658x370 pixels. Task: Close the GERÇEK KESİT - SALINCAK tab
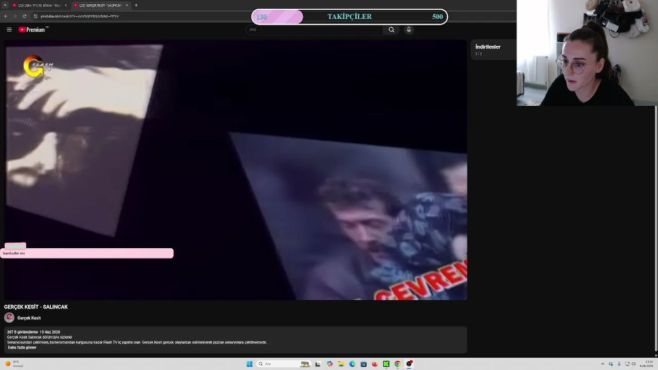click(x=127, y=5)
